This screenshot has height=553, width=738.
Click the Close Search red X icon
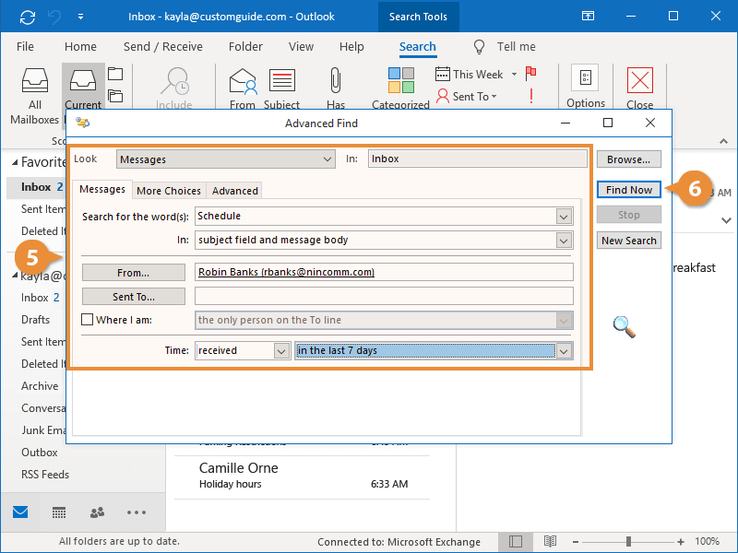[640, 80]
